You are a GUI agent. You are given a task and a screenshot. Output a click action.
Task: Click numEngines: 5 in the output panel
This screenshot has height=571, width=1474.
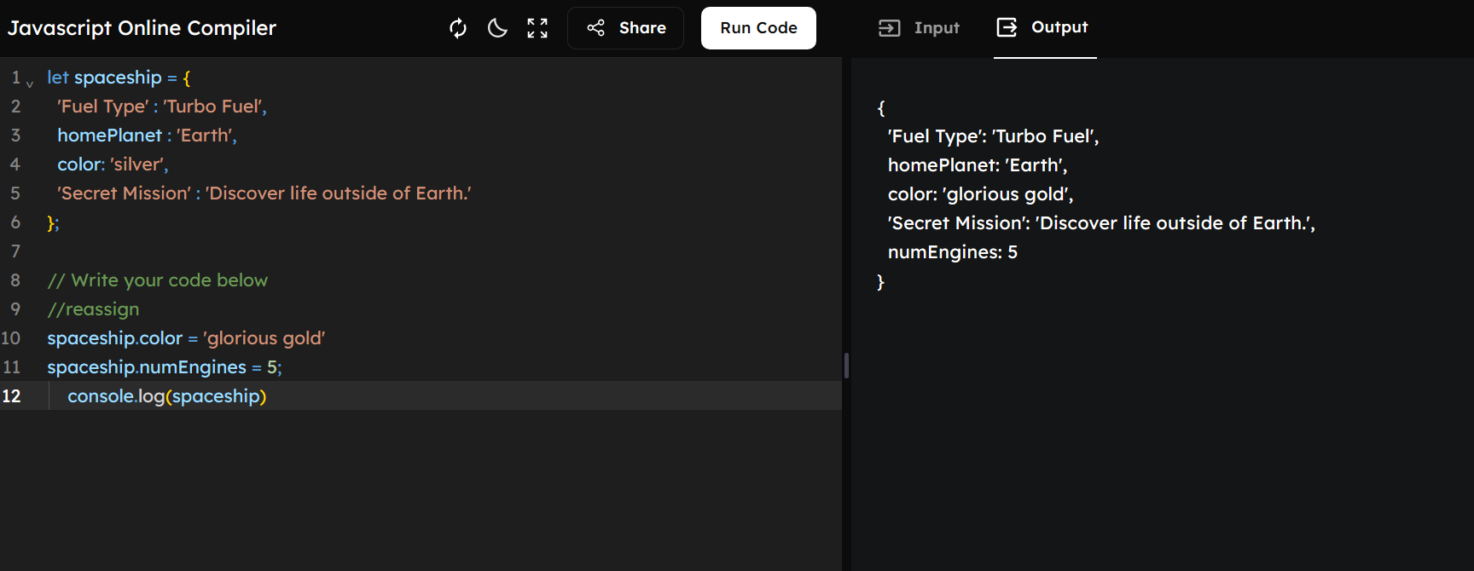[952, 252]
